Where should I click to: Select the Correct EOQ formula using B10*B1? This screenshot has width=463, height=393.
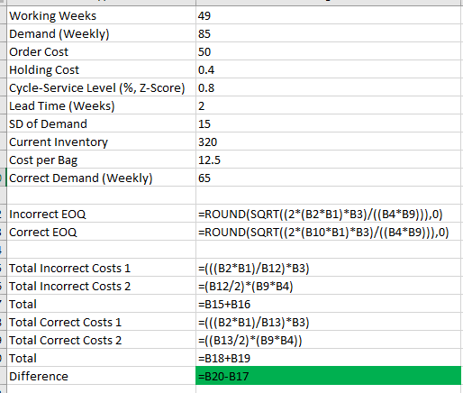[x=329, y=232]
